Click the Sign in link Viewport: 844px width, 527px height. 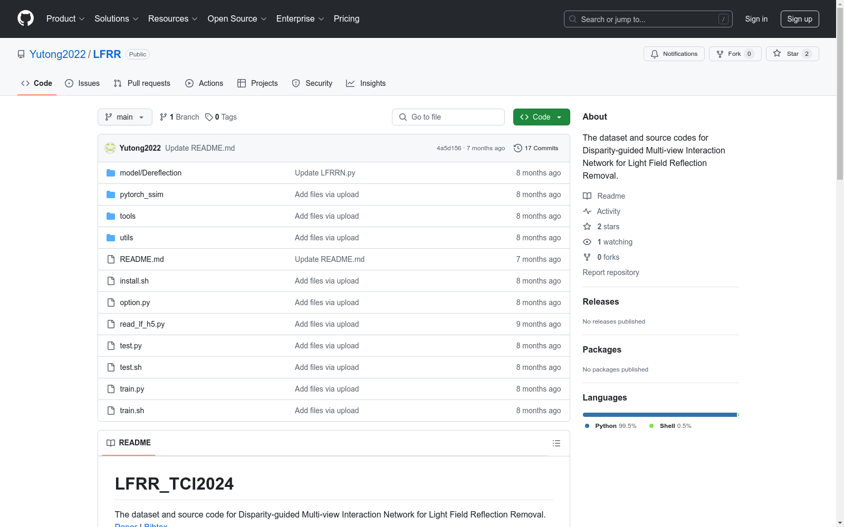(756, 19)
